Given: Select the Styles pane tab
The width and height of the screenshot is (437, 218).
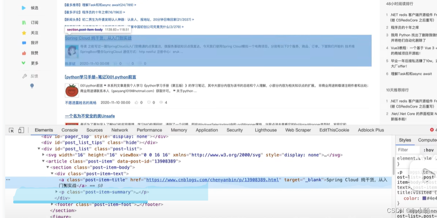Looking at the screenshot, I should point(405,140).
